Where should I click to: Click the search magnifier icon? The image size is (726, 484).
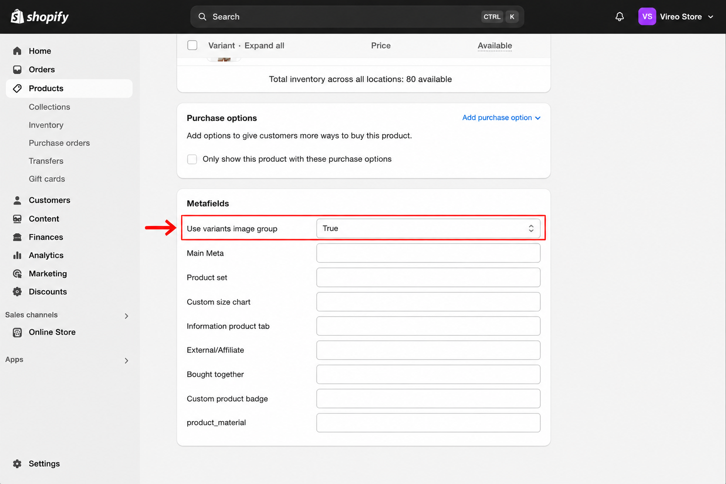[202, 17]
